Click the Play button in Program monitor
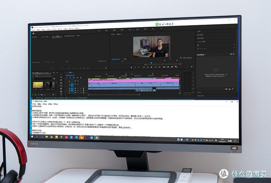Image resolution: width=271 pixels, height=183 pixels. point(151,67)
